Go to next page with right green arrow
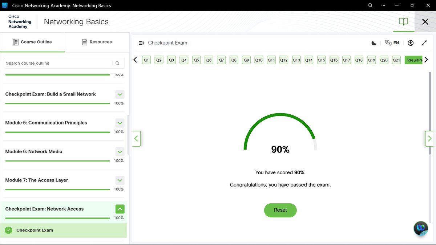The width and height of the screenshot is (436, 245). point(429,138)
